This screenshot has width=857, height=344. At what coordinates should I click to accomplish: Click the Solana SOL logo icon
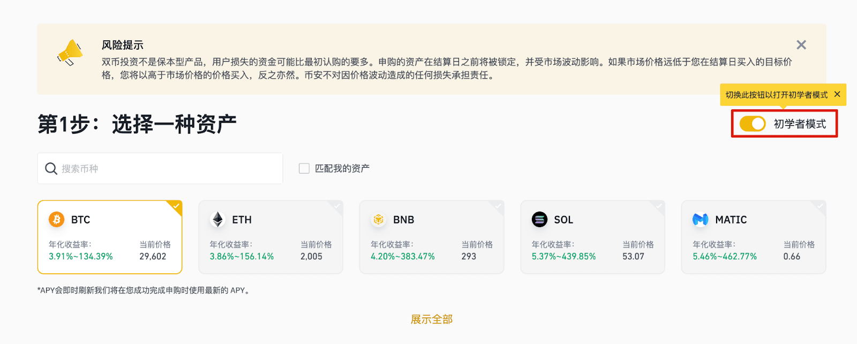click(539, 219)
